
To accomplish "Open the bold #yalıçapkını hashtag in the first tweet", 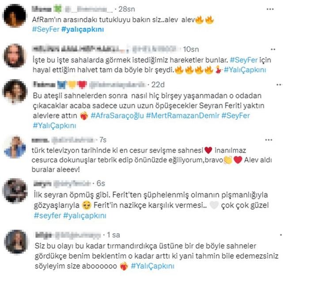I will coord(83,30).
